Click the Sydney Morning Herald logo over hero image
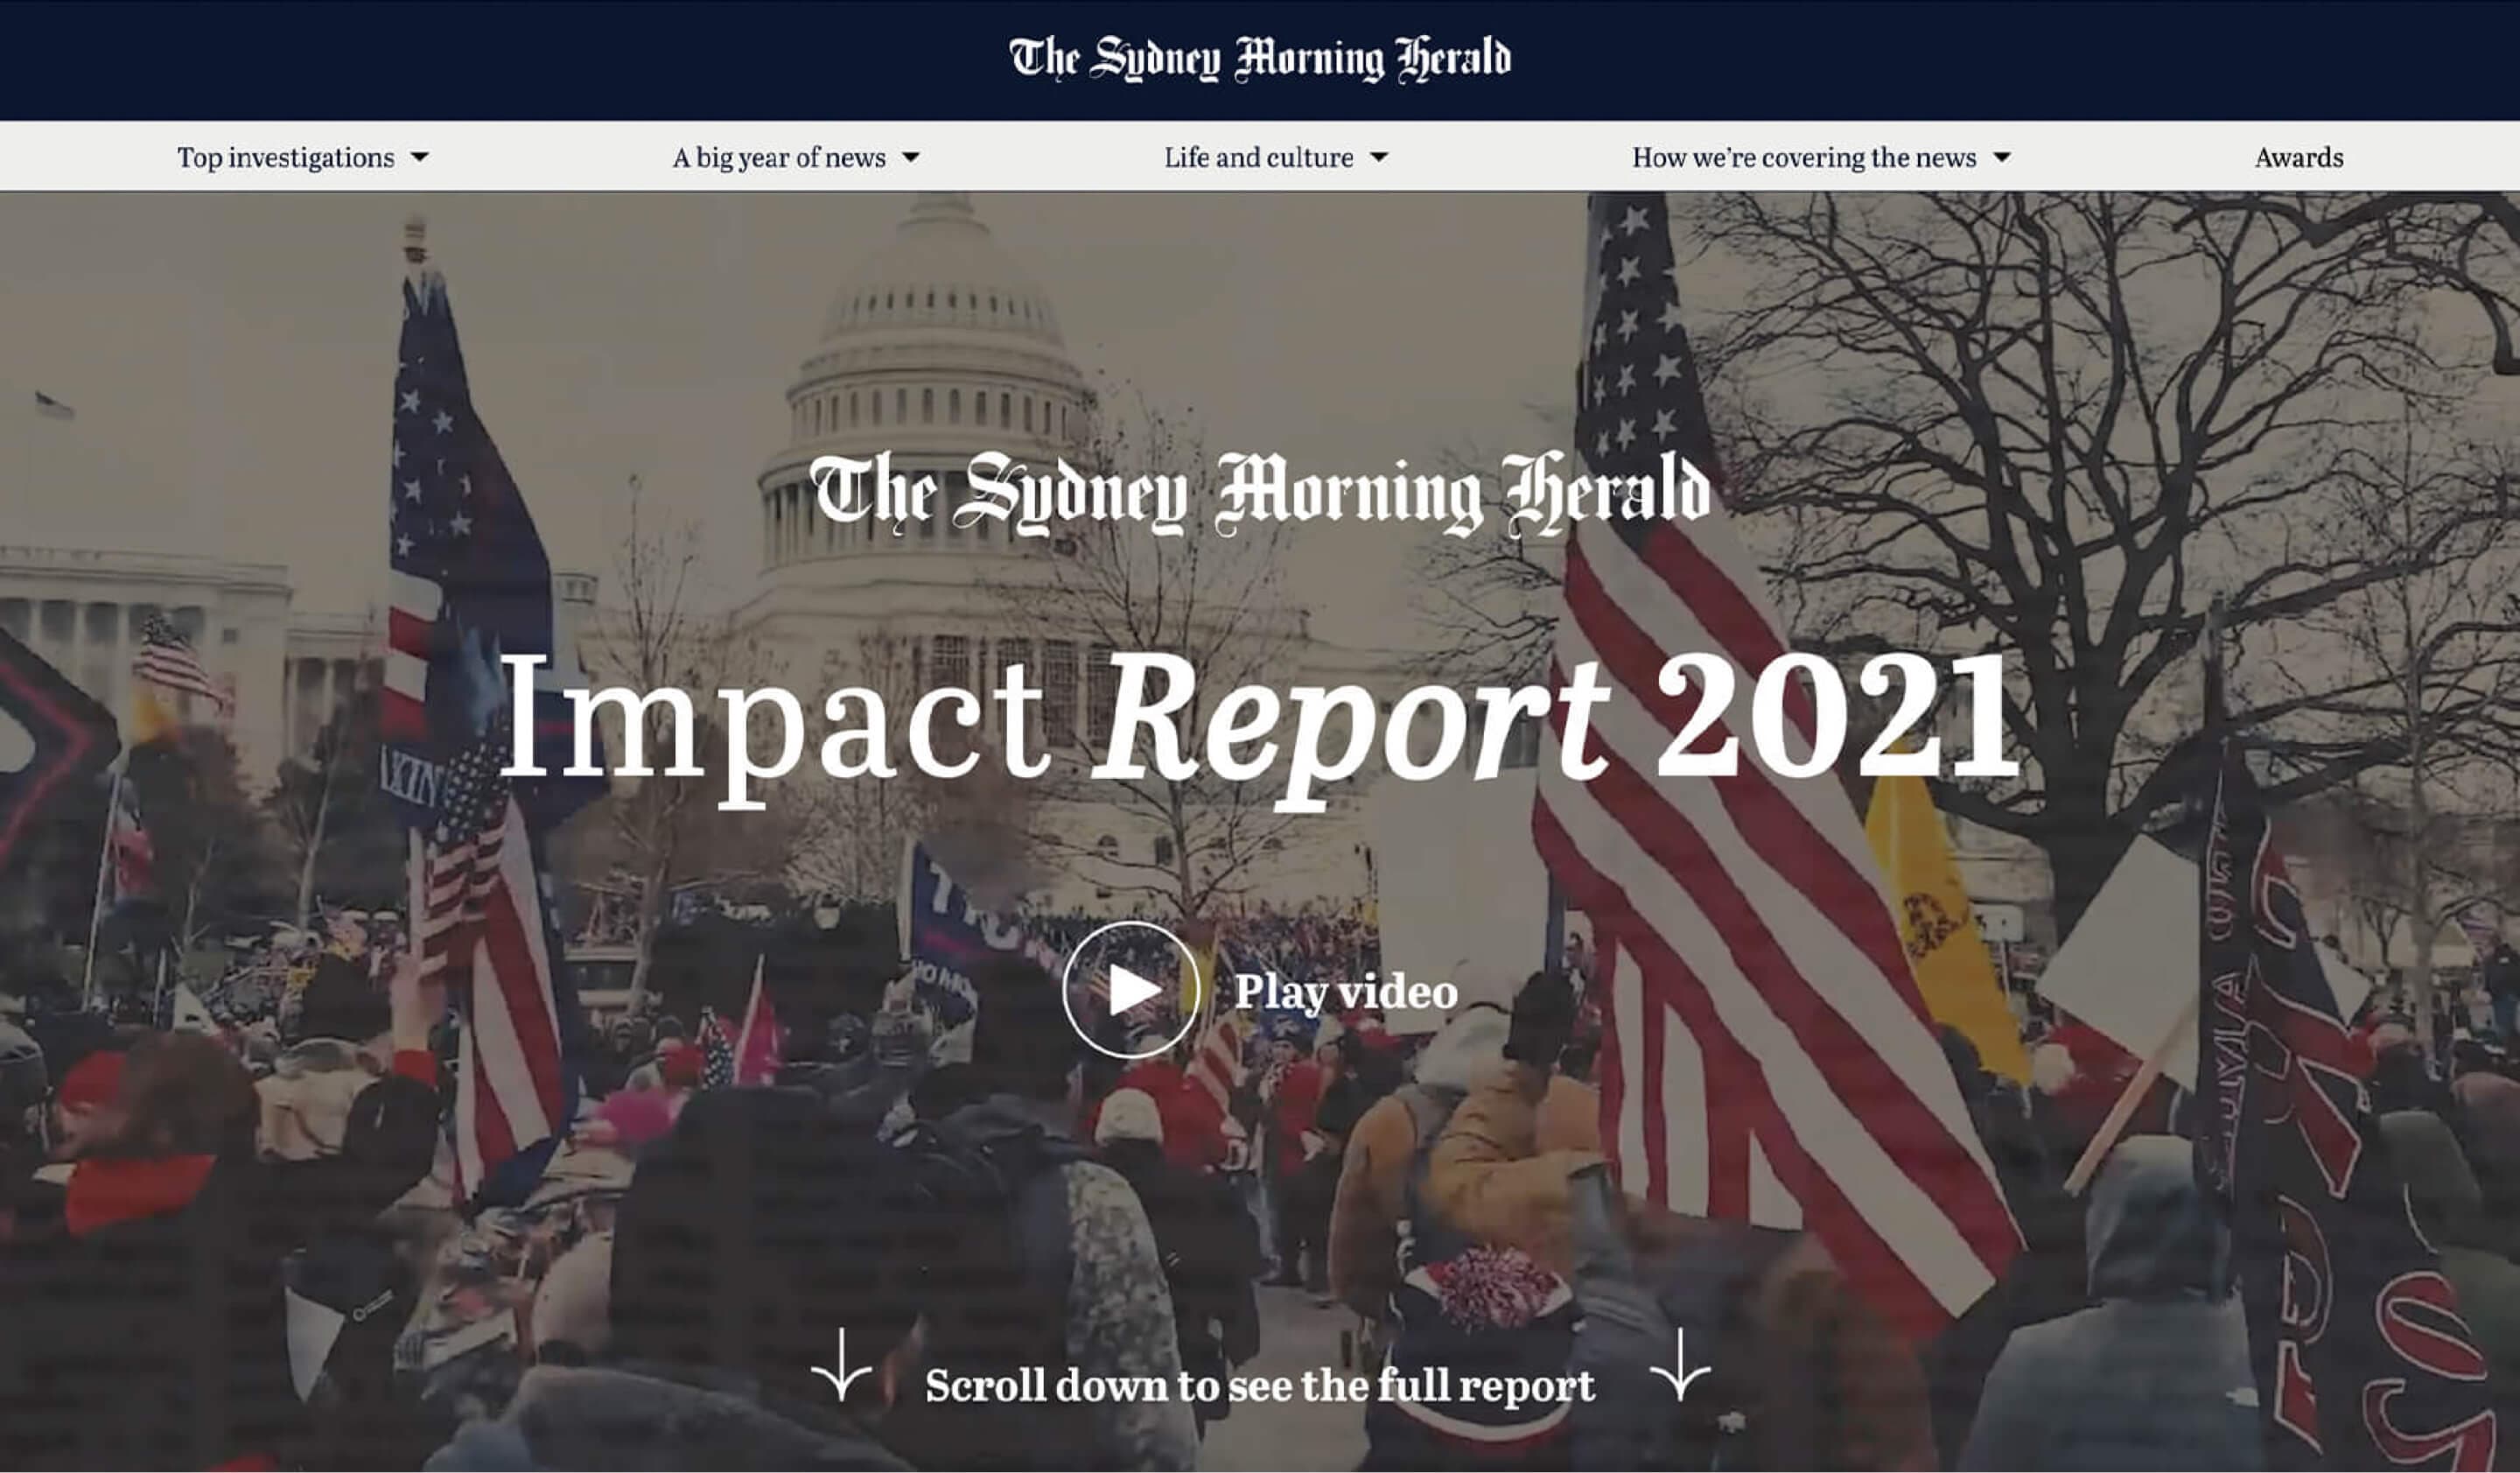 point(1259,492)
